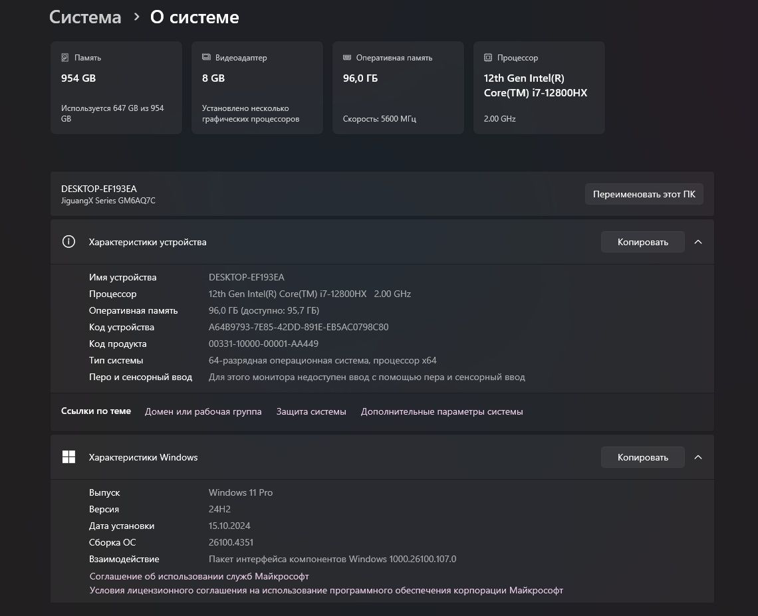Image resolution: width=758 pixels, height=616 pixels.
Task: Click version value 24H2
Action: pos(219,509)
